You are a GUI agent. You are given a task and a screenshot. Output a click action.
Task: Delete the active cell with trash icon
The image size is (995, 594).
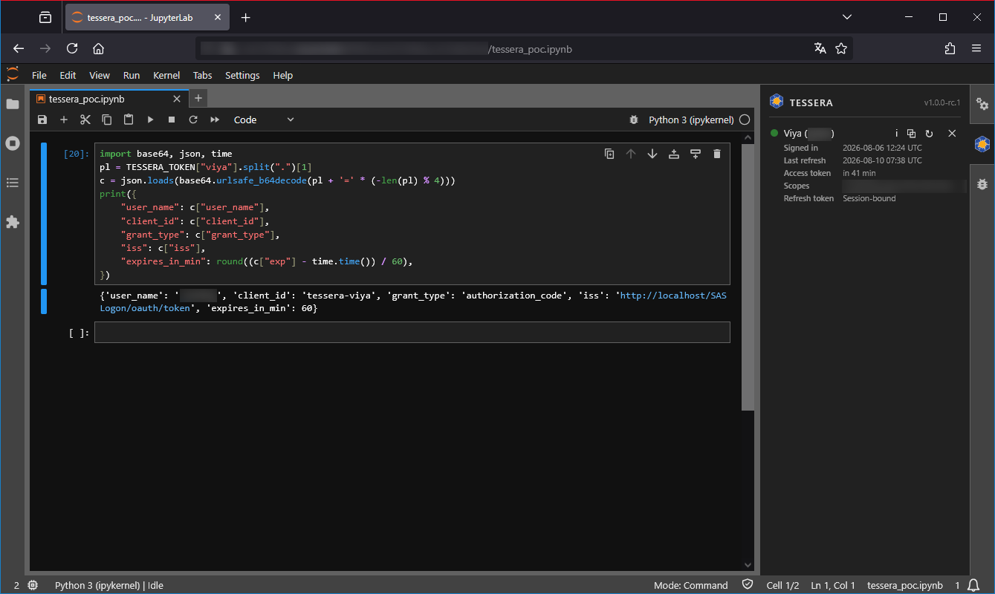click(717, 154)
